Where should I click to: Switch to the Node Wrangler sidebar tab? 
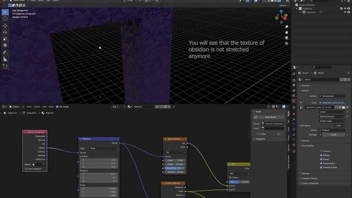[288, 162]
